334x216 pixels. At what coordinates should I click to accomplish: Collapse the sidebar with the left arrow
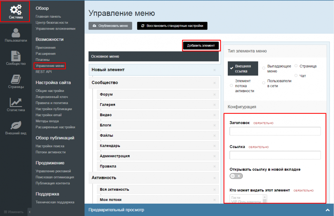point(29,212)
